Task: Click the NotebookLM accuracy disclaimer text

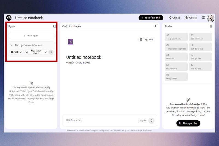Action: tap(110, 131)
